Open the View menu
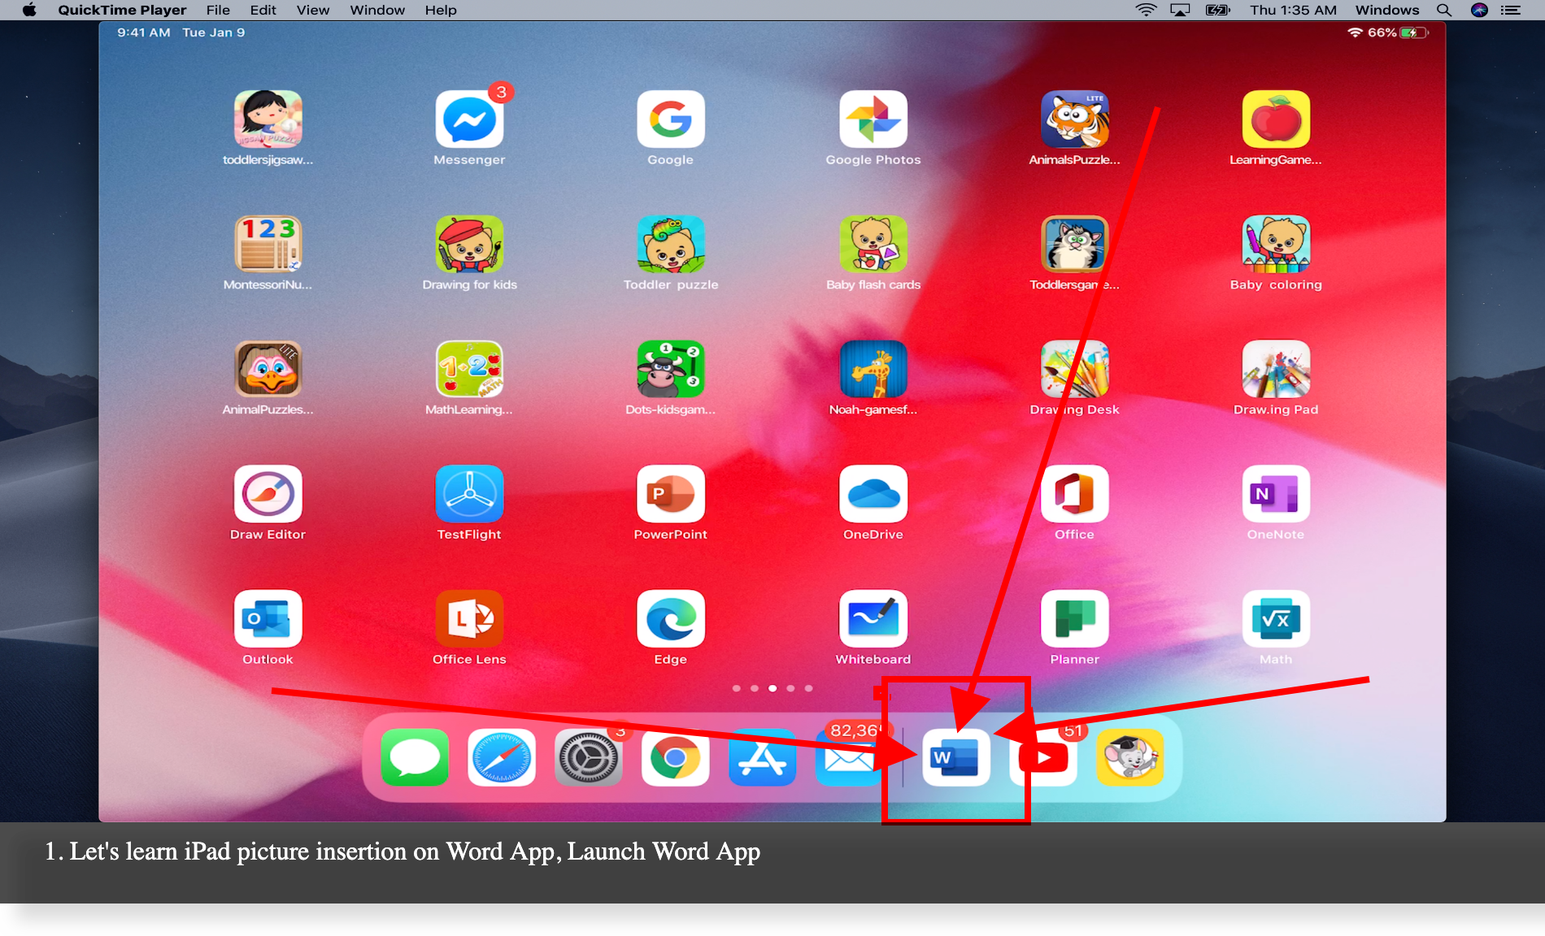This screenshot has height=936, width=1545. 313,10
